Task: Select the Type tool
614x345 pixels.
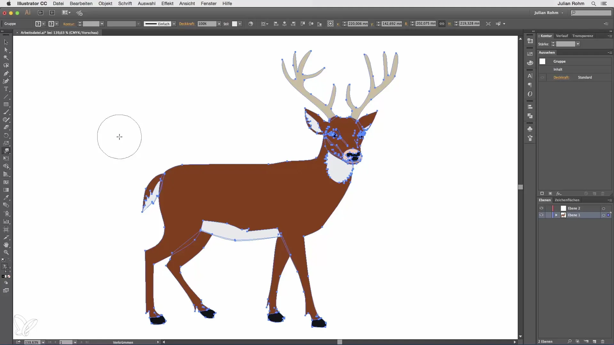Action: pos(6,89)
